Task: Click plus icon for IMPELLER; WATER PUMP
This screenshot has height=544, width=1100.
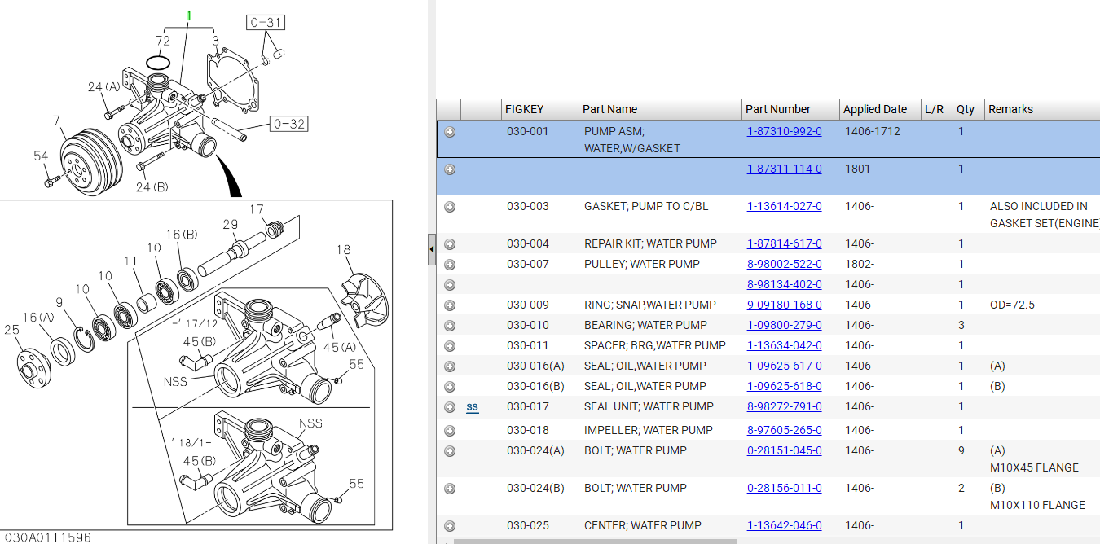Action: point(450,431)
